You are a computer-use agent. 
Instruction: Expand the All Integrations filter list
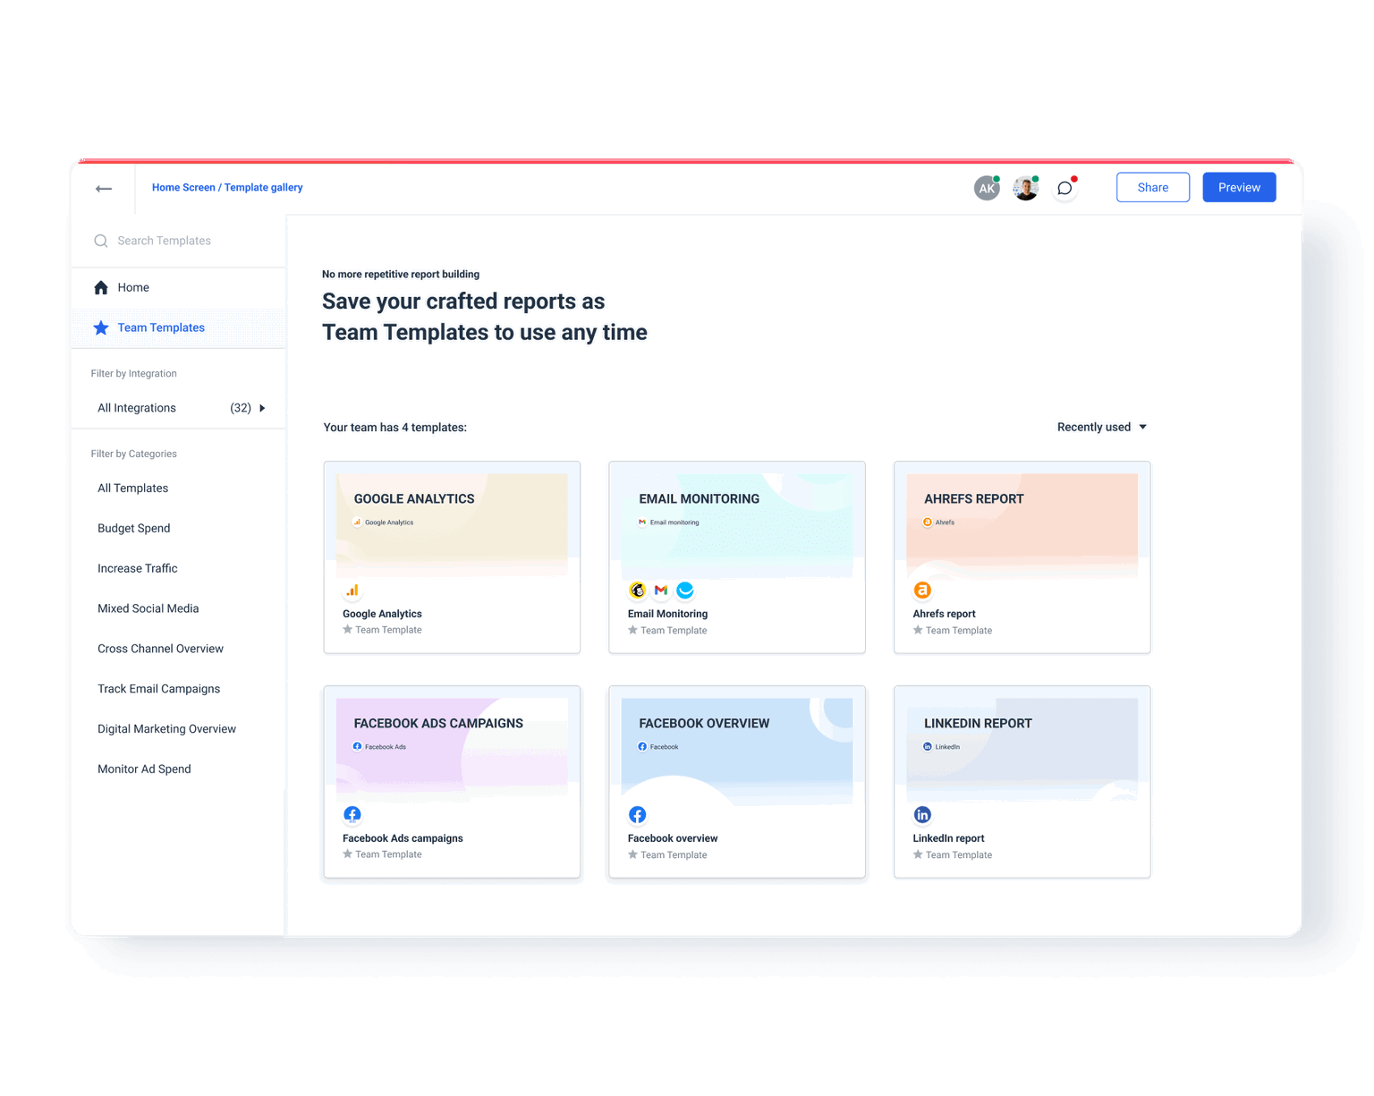[x=261, y=408]
